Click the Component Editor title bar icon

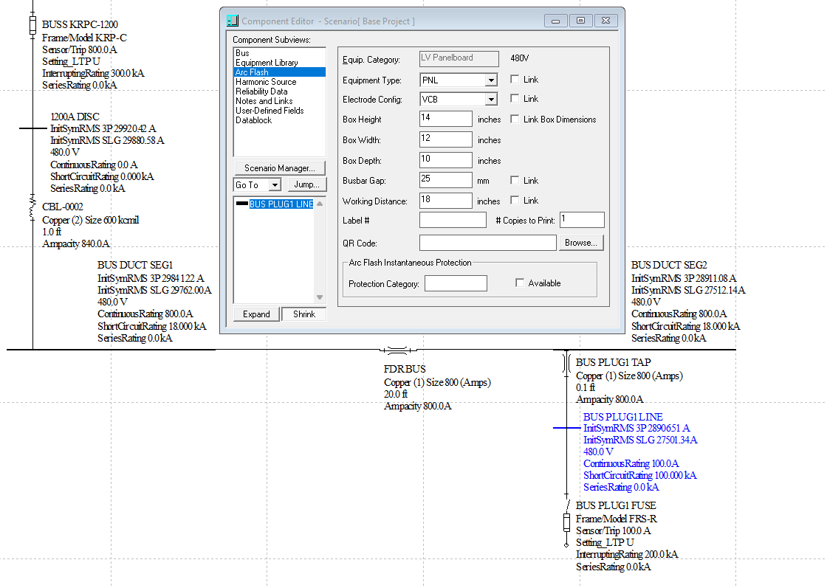point(232,21)
